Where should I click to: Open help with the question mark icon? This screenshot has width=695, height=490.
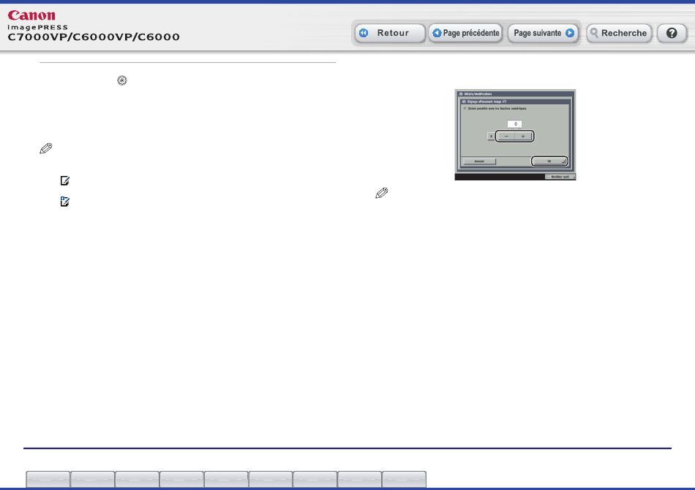(x=672, y=33)
